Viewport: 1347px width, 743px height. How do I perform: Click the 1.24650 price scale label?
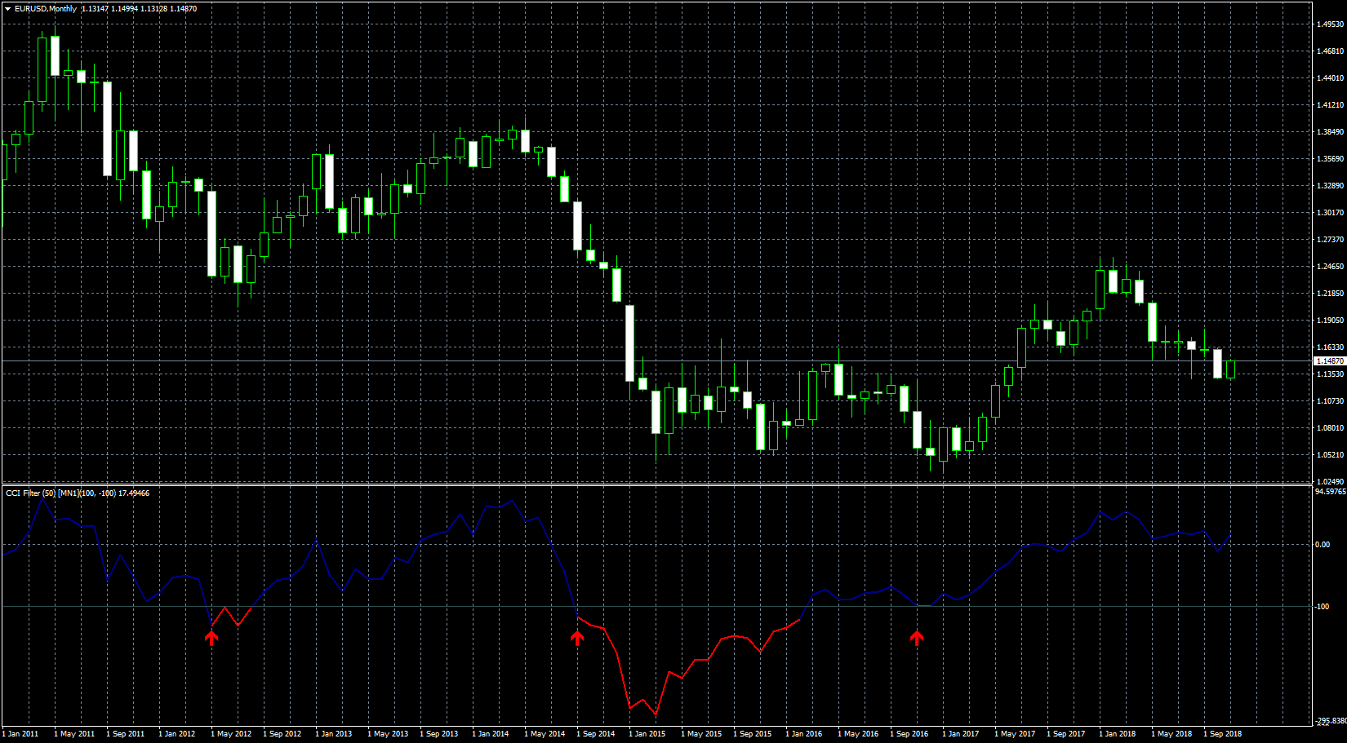coord(1330,267)
